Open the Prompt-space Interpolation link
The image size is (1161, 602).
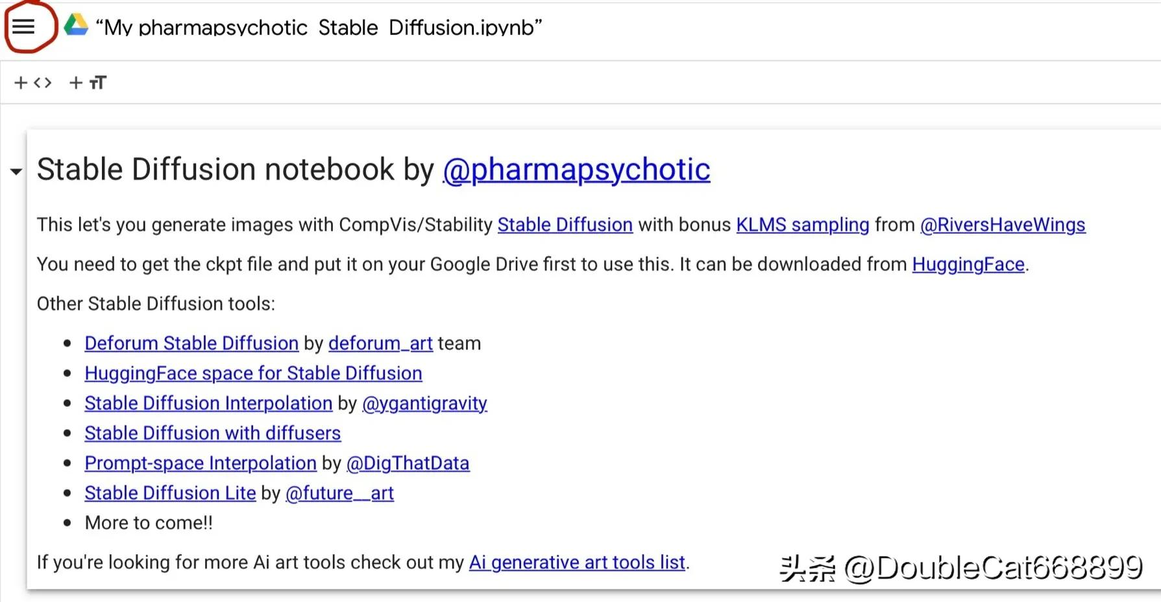point(201,463)
